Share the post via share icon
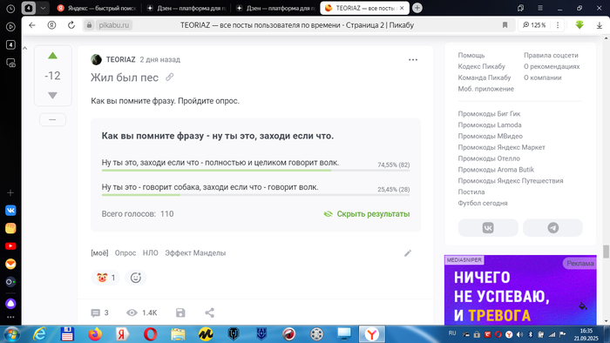The width and height of the screenshot is (610, 343). 210,313
